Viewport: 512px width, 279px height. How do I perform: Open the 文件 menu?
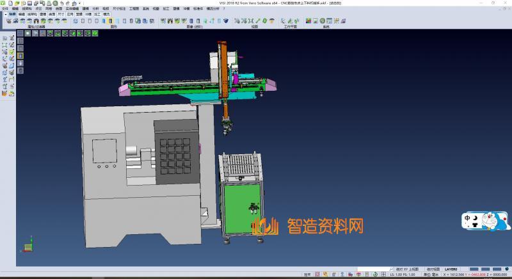(5, 8)
